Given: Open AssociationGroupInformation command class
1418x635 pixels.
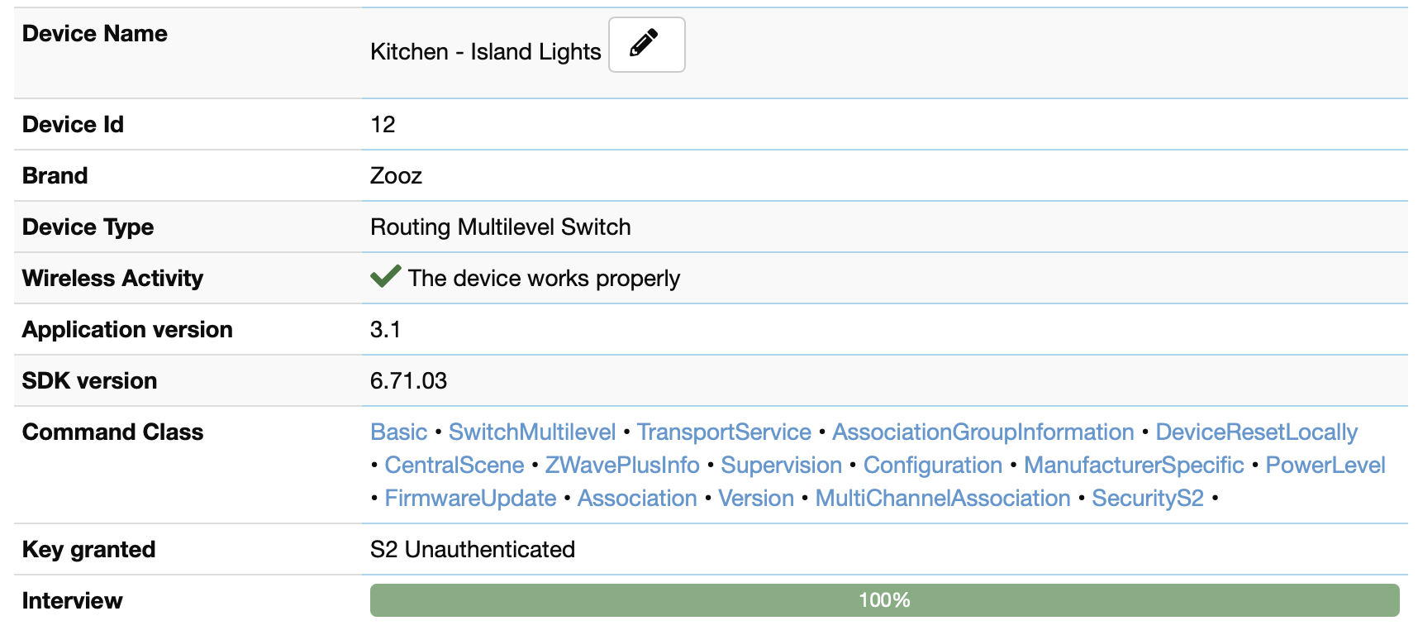Looking at the screenshot, I should point(983,432).
